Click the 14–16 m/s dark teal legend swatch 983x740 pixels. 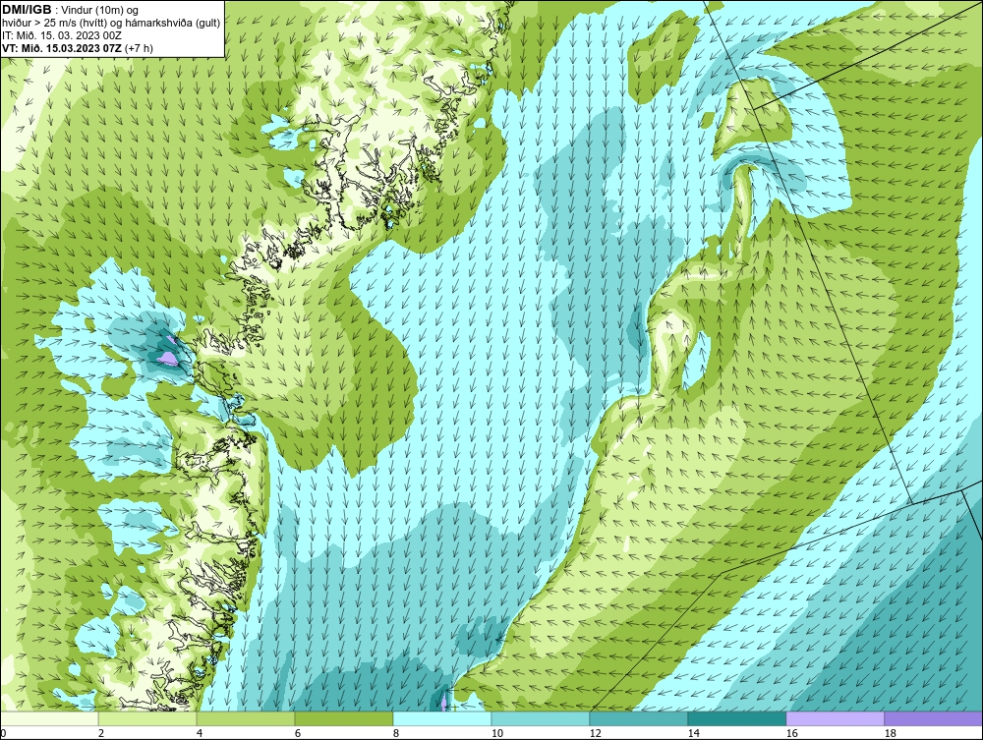coord(737,718)
